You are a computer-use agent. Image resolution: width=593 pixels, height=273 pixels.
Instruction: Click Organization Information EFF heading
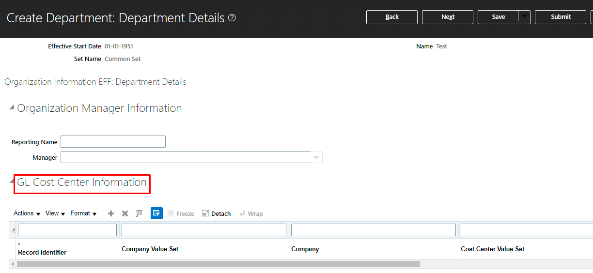[x=95, y=82]
